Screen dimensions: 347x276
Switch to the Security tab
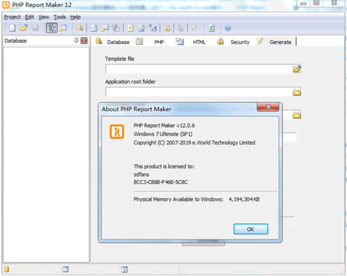click(240, 42)
